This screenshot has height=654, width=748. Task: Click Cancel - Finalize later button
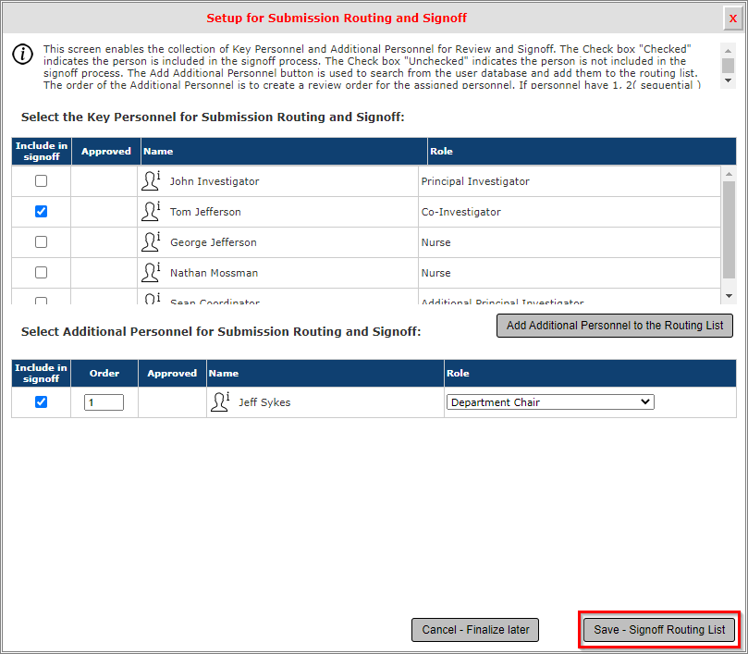tap(475, 630)
